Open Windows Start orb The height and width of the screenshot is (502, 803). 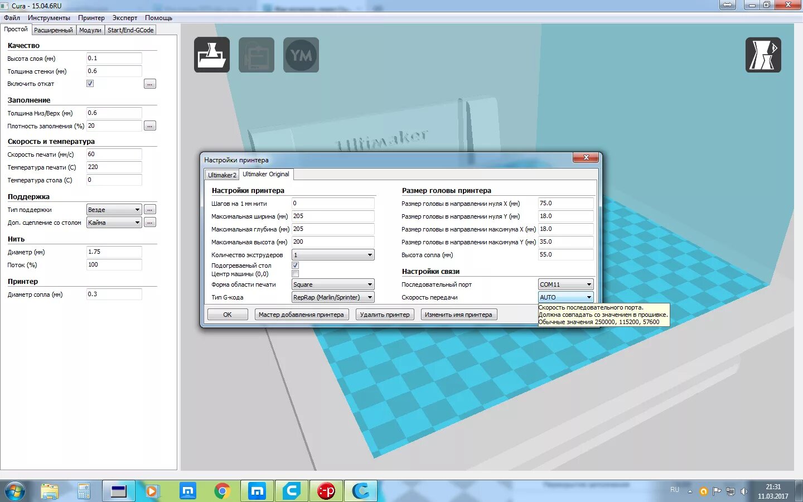click(x=15, y=491)
